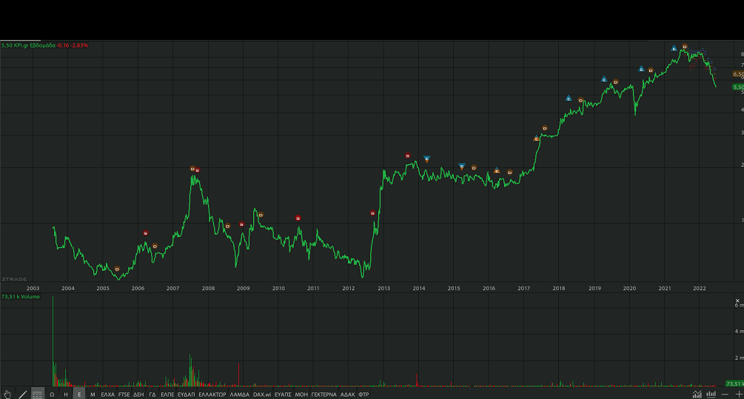This screenshot has height=399, width=744.
Task: Load the ΕΛΧΑ symbol chart
Action: coord(107,395)
